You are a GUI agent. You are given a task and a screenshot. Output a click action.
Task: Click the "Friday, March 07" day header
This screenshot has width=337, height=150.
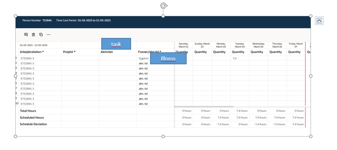(x=296, y=45)
